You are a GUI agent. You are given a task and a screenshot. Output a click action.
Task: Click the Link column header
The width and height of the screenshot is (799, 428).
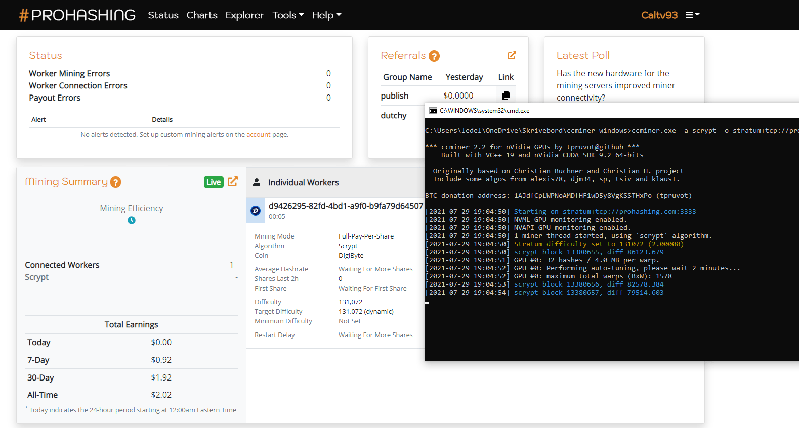506,77
